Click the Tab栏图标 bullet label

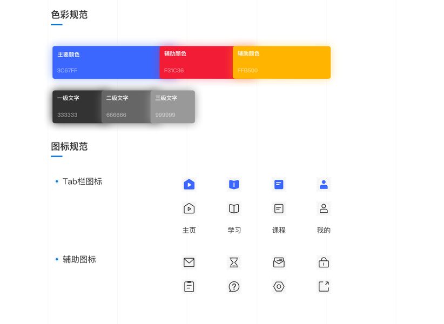coord(82,181)
